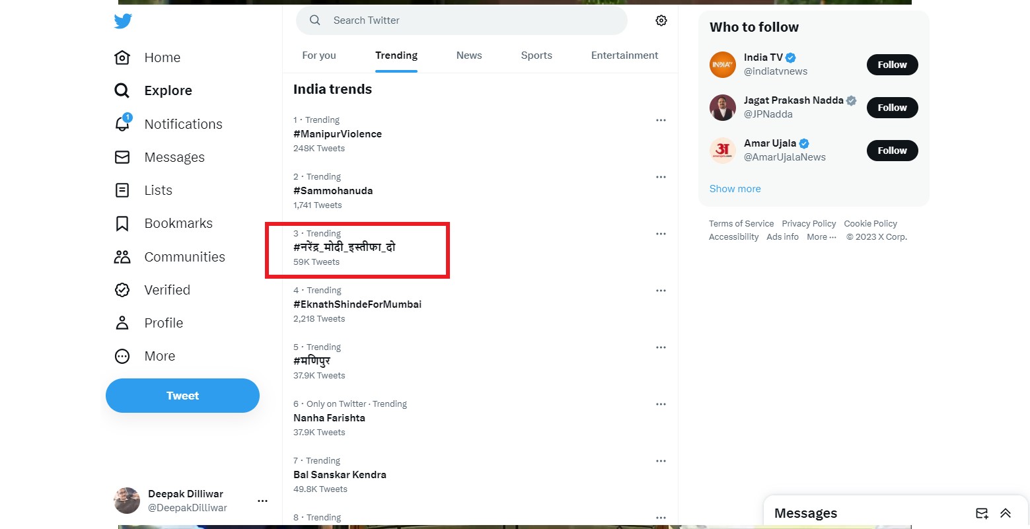This screenshot has height=529, width=1030.
Task: Click the Search Twitter input field
Action: [462, 20]
